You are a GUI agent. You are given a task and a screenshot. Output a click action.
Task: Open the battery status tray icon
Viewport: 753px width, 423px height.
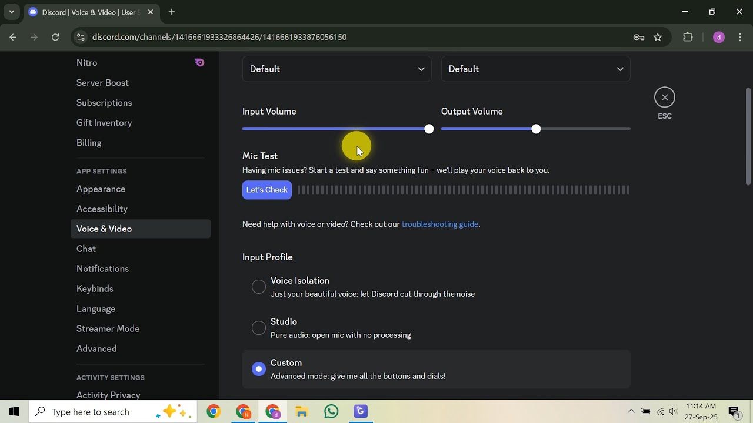pos(645,412)
